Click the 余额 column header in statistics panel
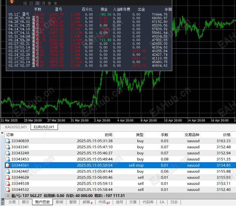 (x=168, y=9)
